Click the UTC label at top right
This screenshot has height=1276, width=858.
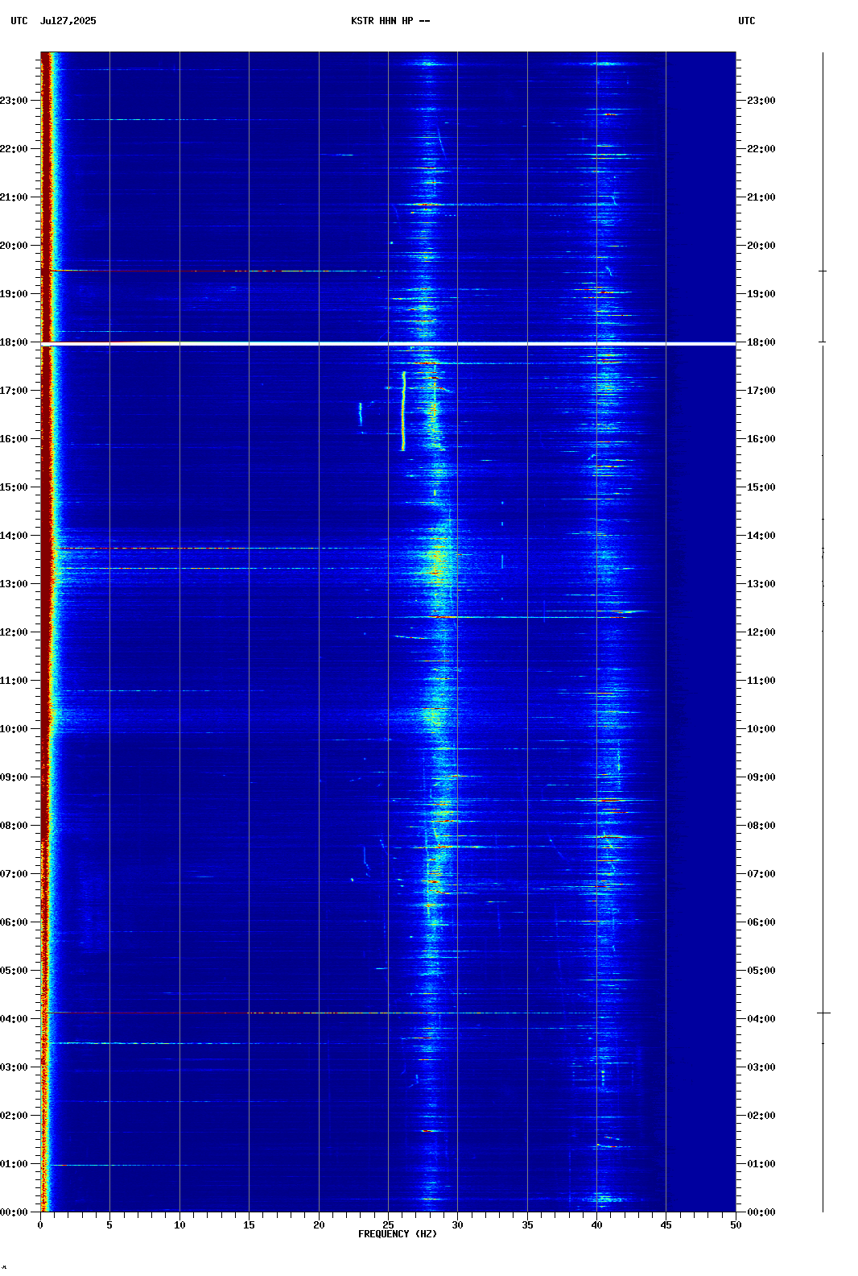coord(747,21)
